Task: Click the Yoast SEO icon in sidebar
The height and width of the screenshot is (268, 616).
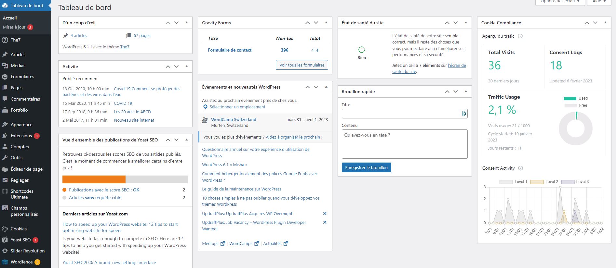Action: pos(5,240)
